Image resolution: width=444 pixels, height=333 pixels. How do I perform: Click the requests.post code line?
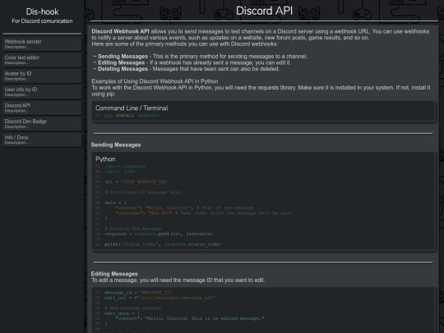(159, 234)
